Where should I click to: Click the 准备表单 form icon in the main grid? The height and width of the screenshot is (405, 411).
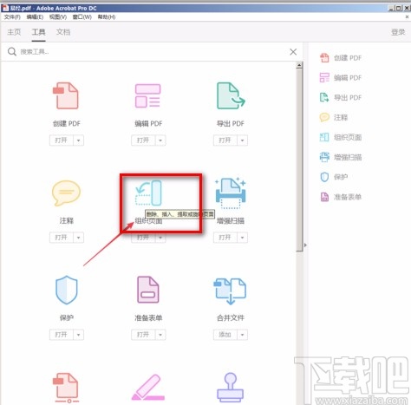tap(148, 290)
